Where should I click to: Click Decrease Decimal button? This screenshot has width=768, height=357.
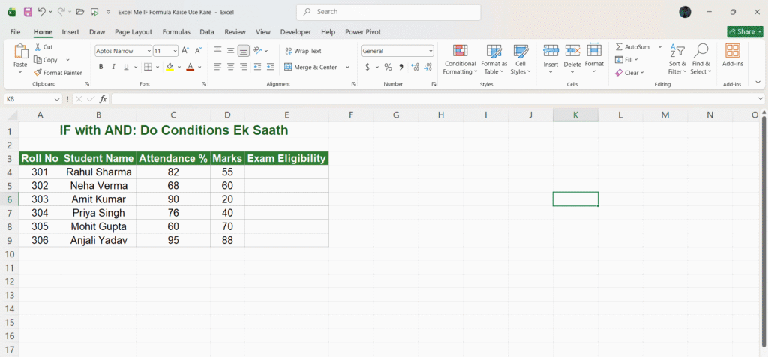pyautogui.click(x=428, y=67)
